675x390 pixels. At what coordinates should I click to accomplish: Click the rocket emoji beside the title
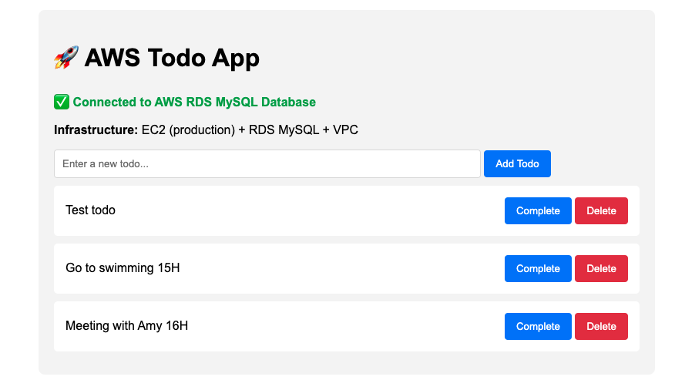(x=66, y=57)
